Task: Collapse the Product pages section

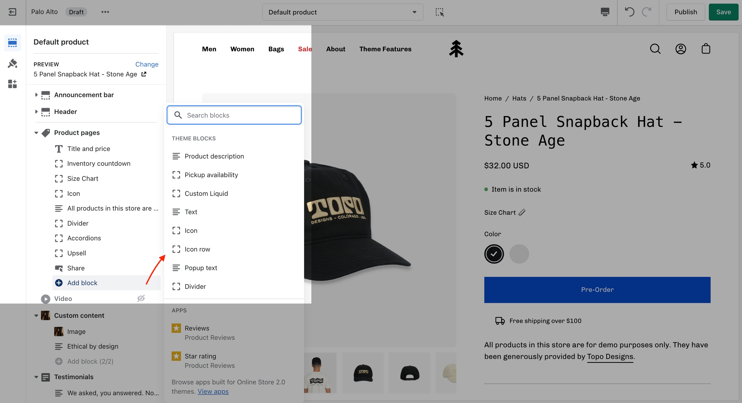Action: tap(36, 133)
